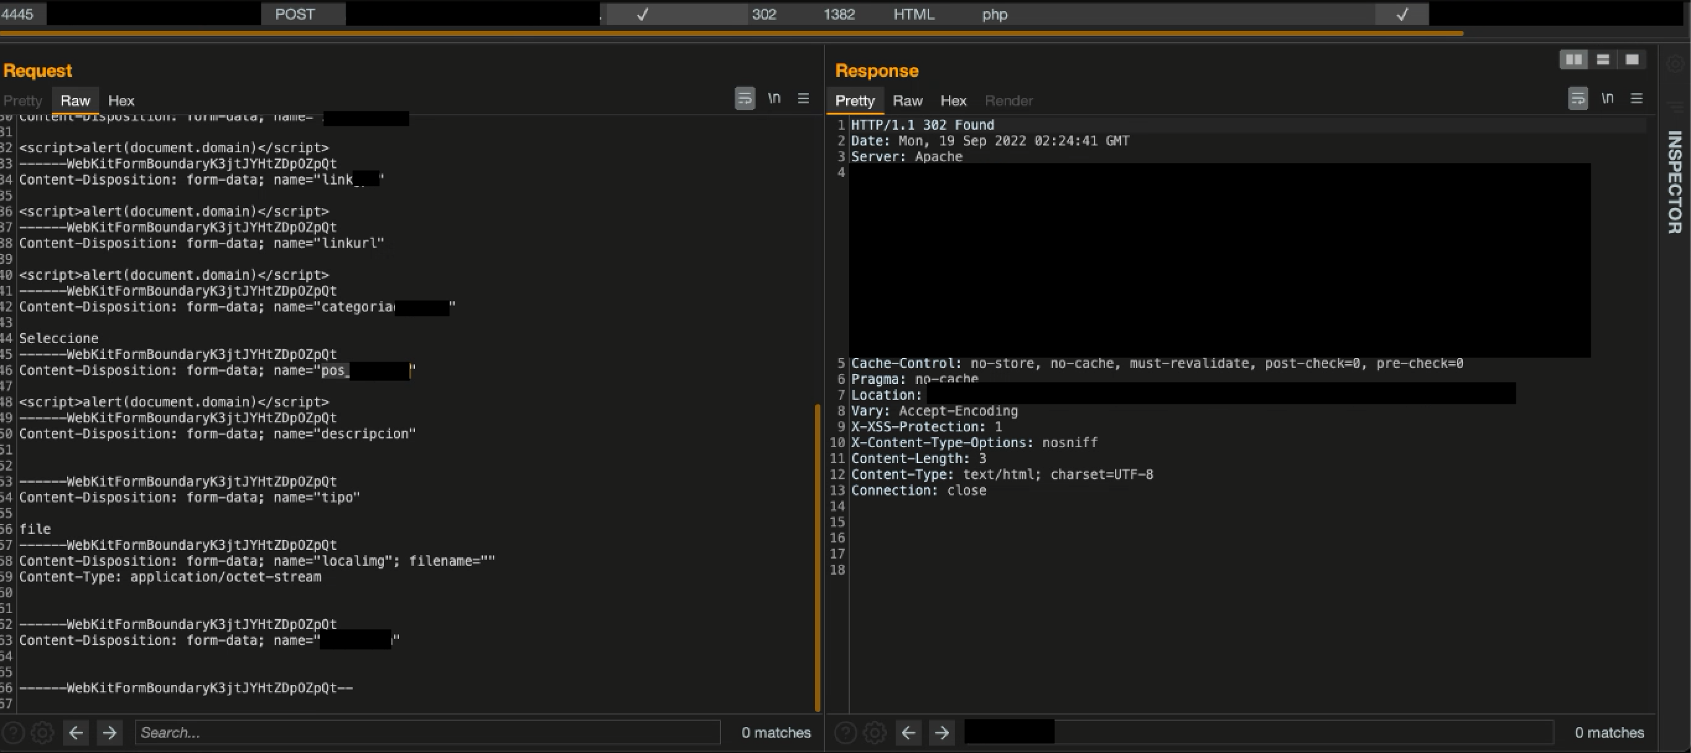Toggle non-printable characters \n in Response pane
The image size is (1691, 753).
pos(1607,98)
